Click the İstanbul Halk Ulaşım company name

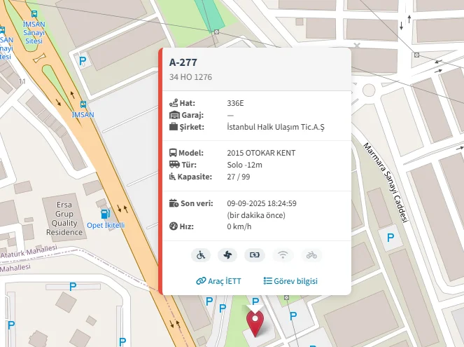click(276, 127)
